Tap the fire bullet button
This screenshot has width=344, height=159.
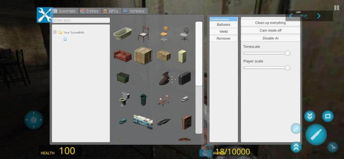coord(316,135)
